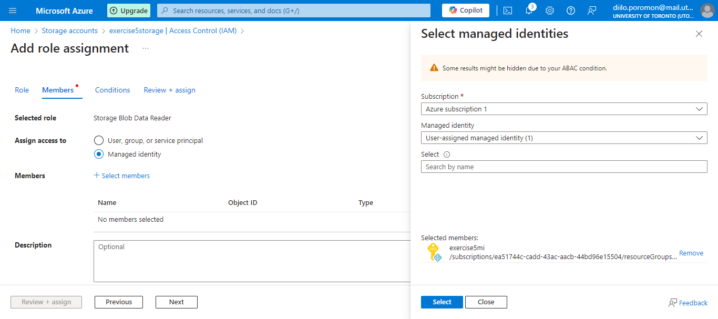Open Copilot in the top bar
This screenshot has height=319, width=718.
pyautogui.click(x=465, y=10)
